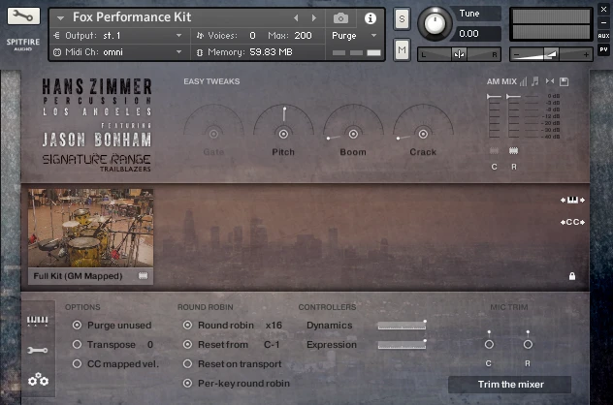The image size is (613, 405).
Task: Click the save mix preset floppy icon
Action: coord(565,81)
